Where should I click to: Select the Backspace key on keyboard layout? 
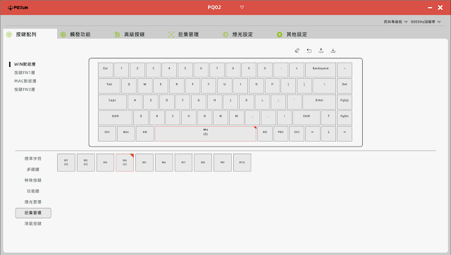pos(321,70)
